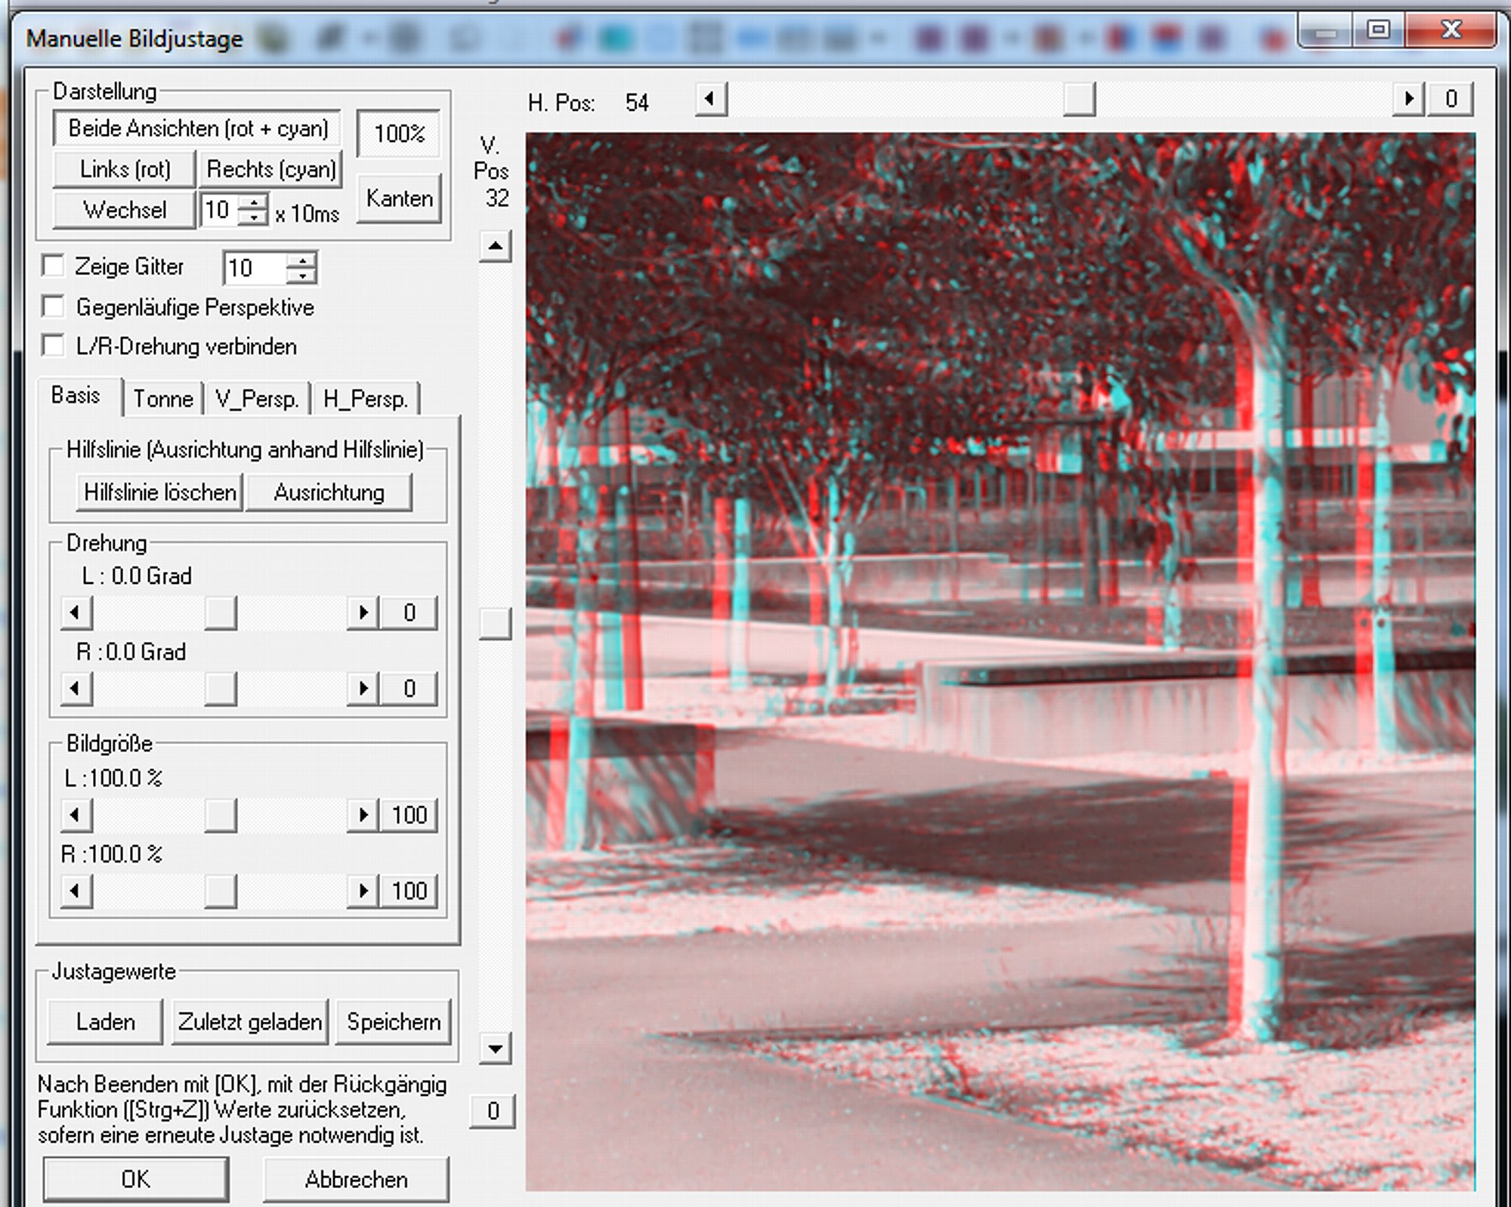
Task: Click Wechsel interval input field
Action: click(x=219, y=210)
